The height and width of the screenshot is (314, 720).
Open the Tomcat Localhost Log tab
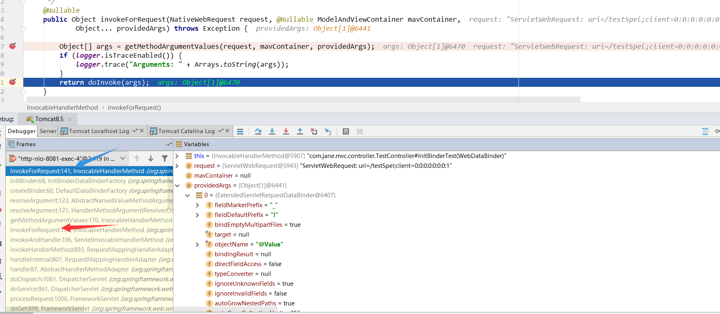tap(99, 131)
